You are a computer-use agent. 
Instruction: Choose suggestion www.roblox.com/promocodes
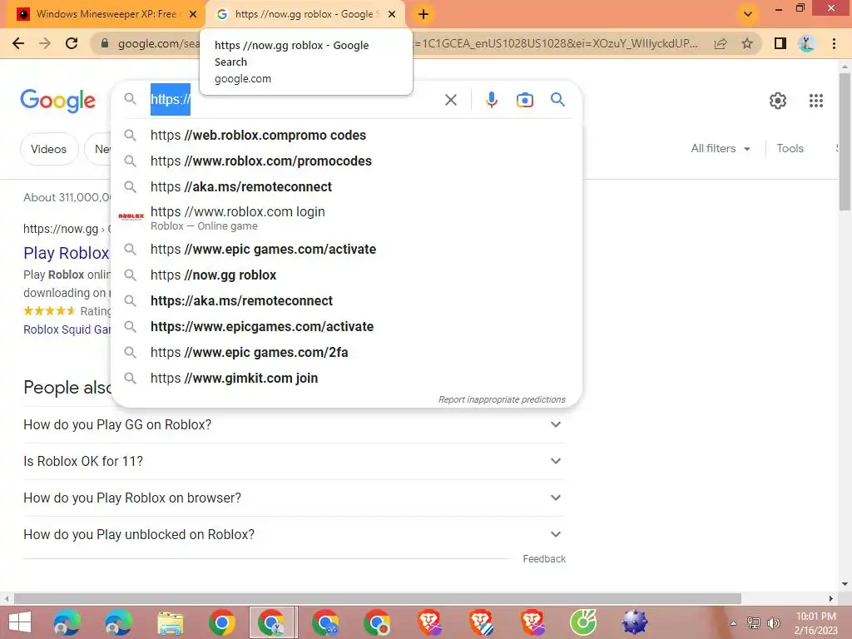(x=346, y=161)
